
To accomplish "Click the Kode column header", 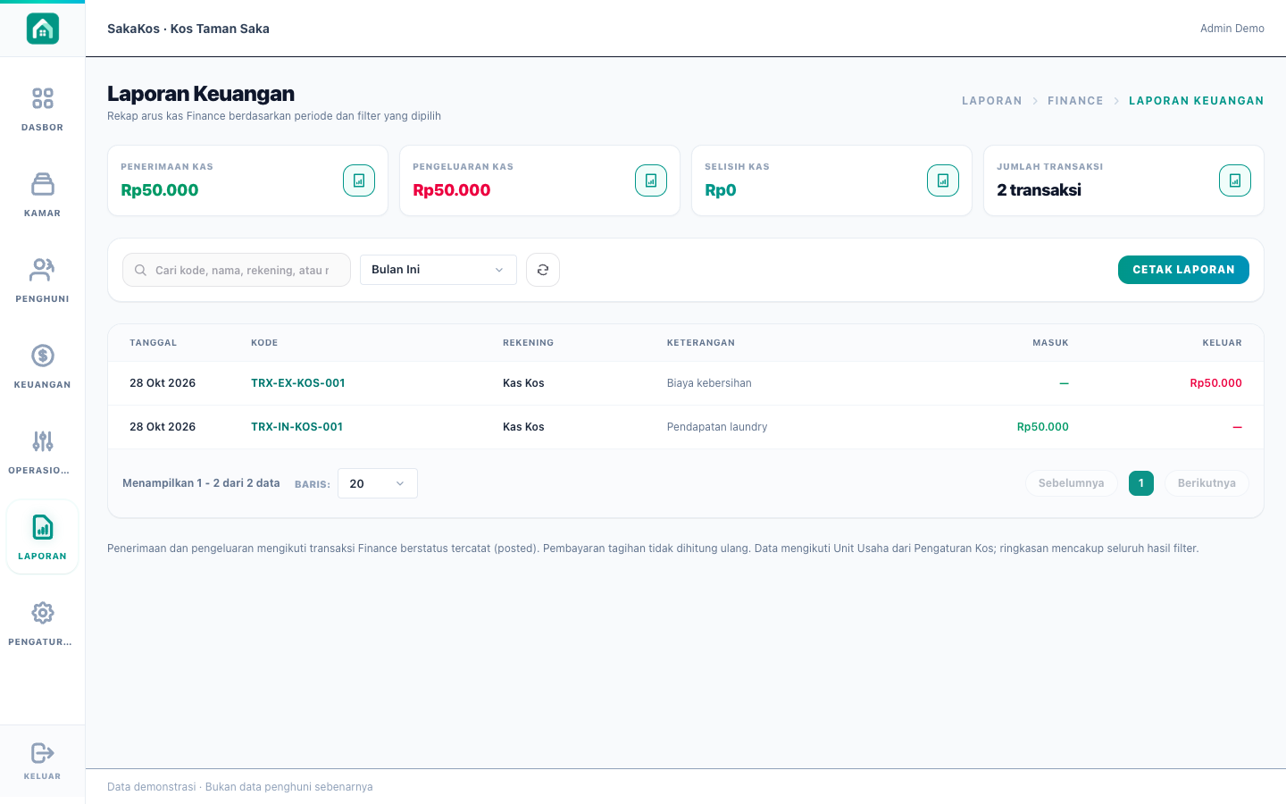I will [264, 343].
